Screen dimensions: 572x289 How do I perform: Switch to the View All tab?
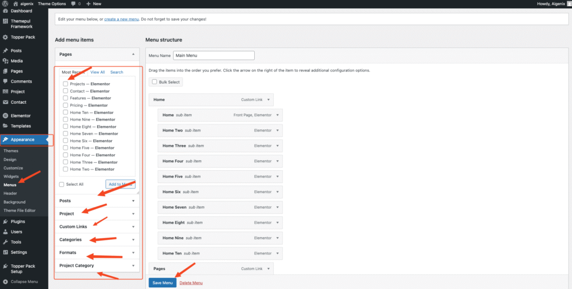click(98, 72)
